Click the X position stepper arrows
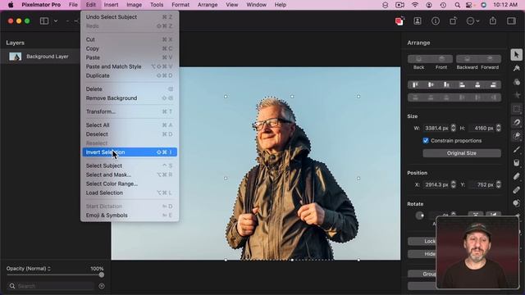525x295 pixels. 453,184
